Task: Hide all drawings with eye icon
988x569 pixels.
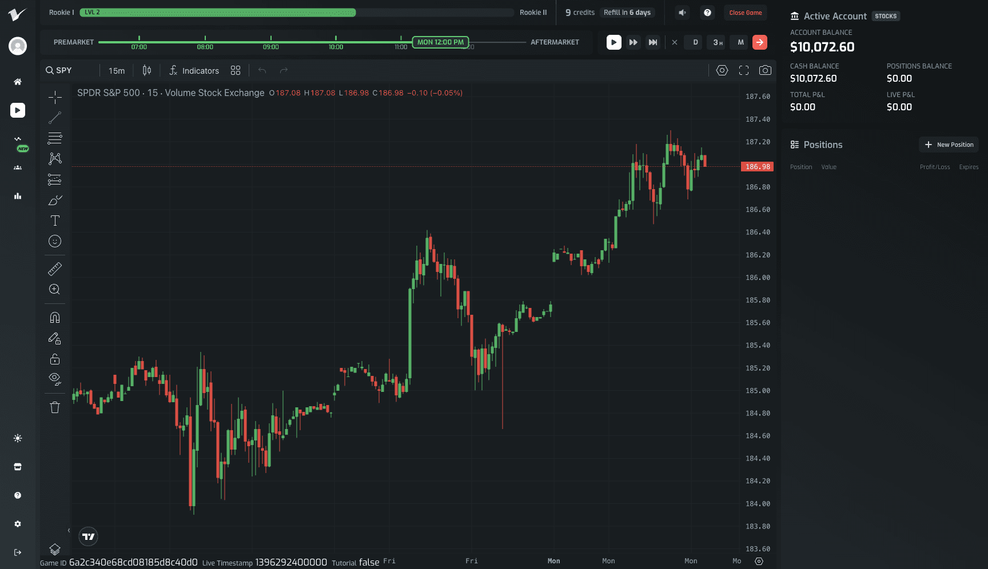Action: 55,379
